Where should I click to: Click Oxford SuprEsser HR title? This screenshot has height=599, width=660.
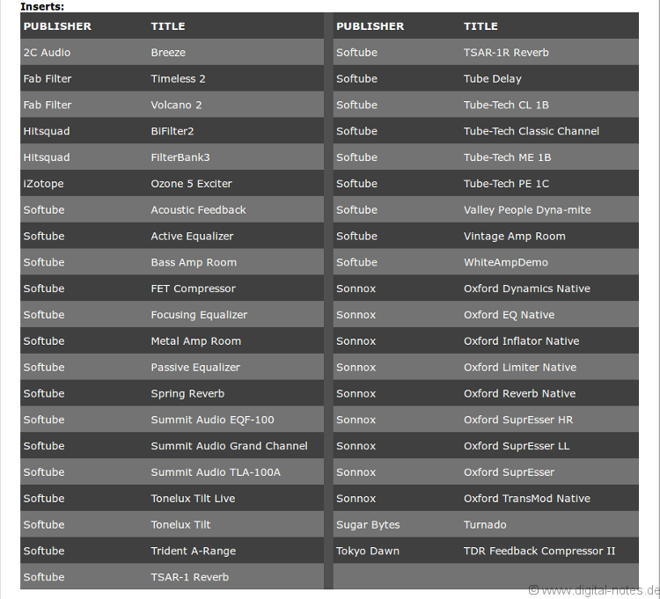tap(518, 420)
